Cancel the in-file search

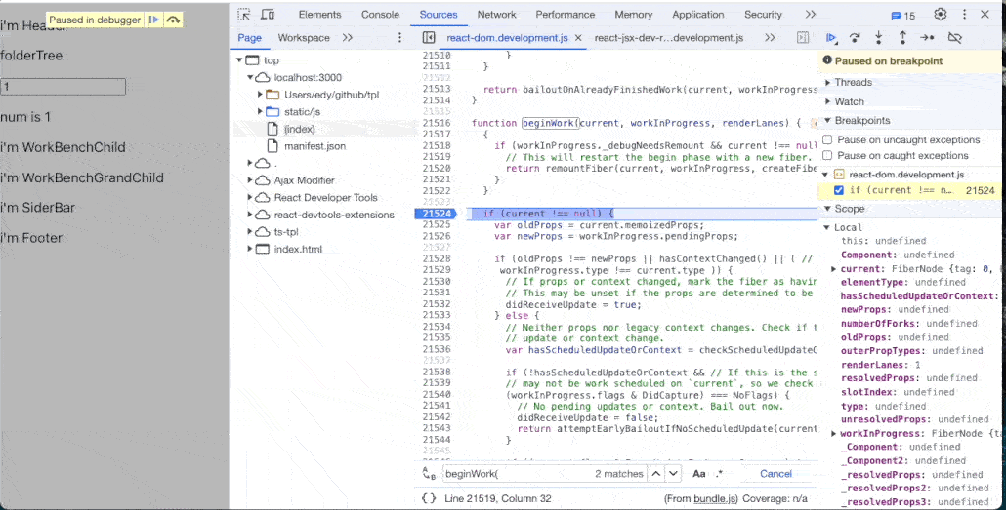click(775, 474)
